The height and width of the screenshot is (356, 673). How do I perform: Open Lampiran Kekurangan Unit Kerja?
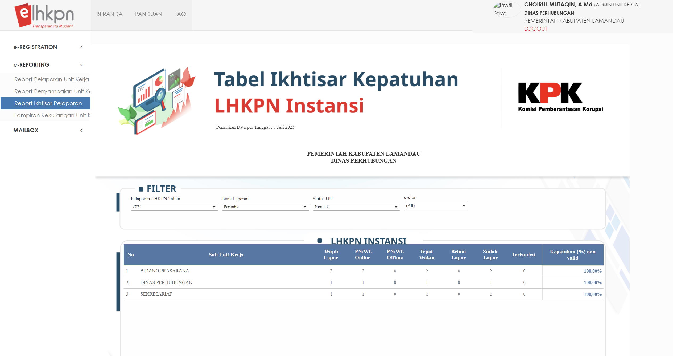(x=52, y=115)
